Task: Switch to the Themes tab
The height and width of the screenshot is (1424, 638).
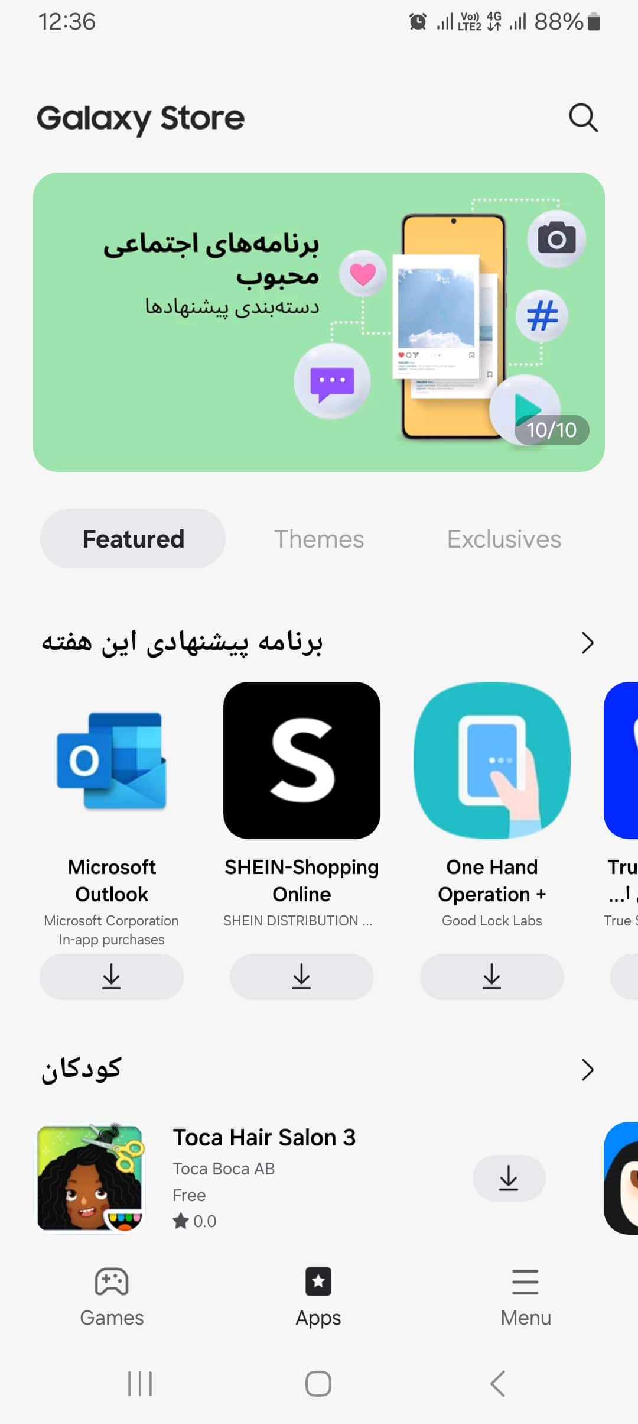Action: pos(319,539)
